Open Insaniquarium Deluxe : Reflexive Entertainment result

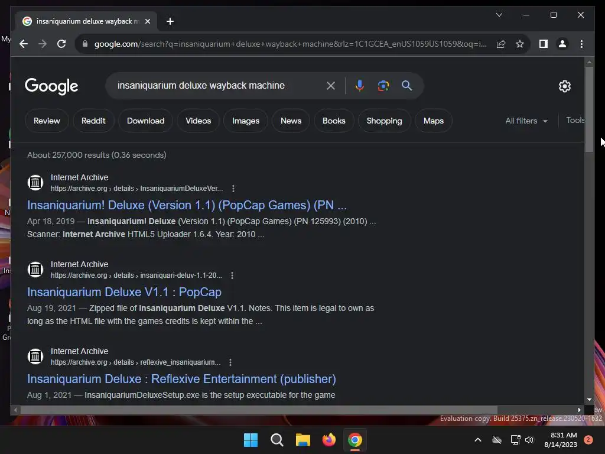click(x=181, y=379)
